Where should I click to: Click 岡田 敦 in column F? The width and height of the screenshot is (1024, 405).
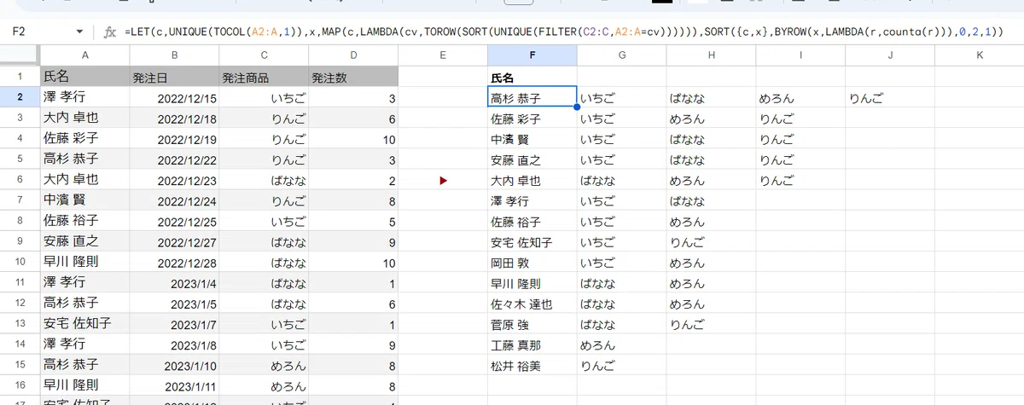(x=532, y=263)
